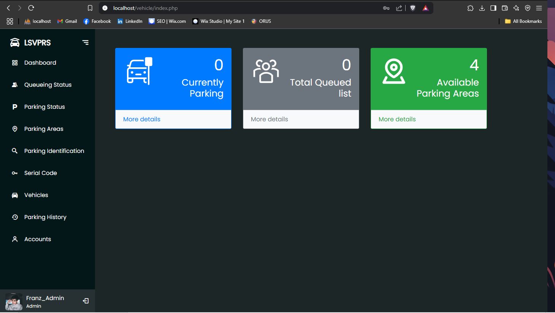Image resolution: width=555 pixels, height=313 pixels.
Task: Open the Parking Areas menu item
Action: click(x=44, y=129)
